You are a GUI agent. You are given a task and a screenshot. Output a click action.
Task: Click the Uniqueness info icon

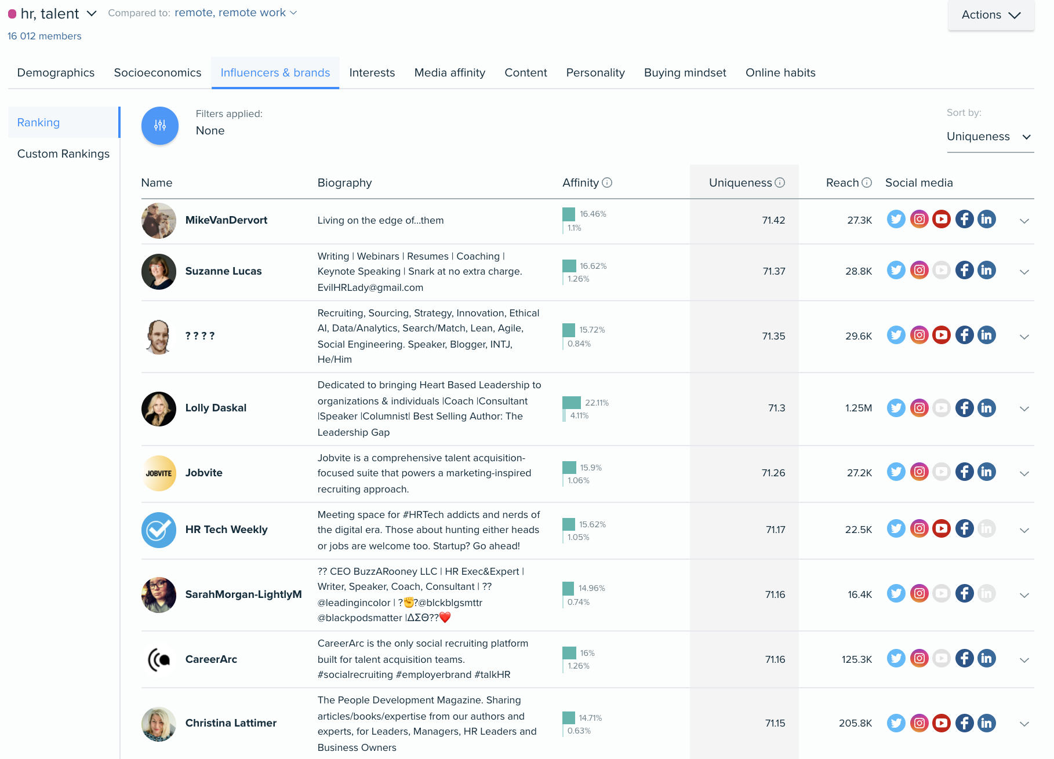point(780,183)
